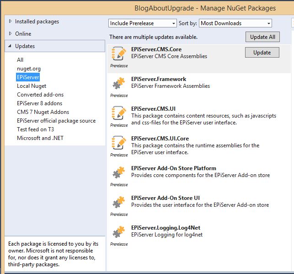
Task: Select the nuget.org source
Action: [x=29, y=69]
